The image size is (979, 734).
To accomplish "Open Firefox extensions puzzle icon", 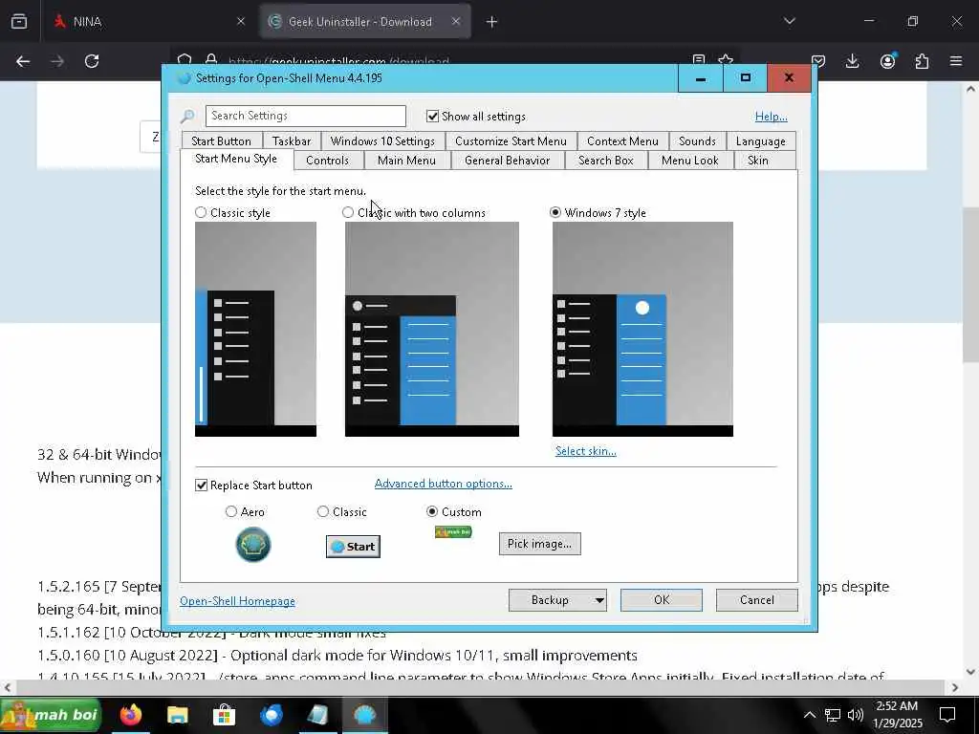I will 922,61.
